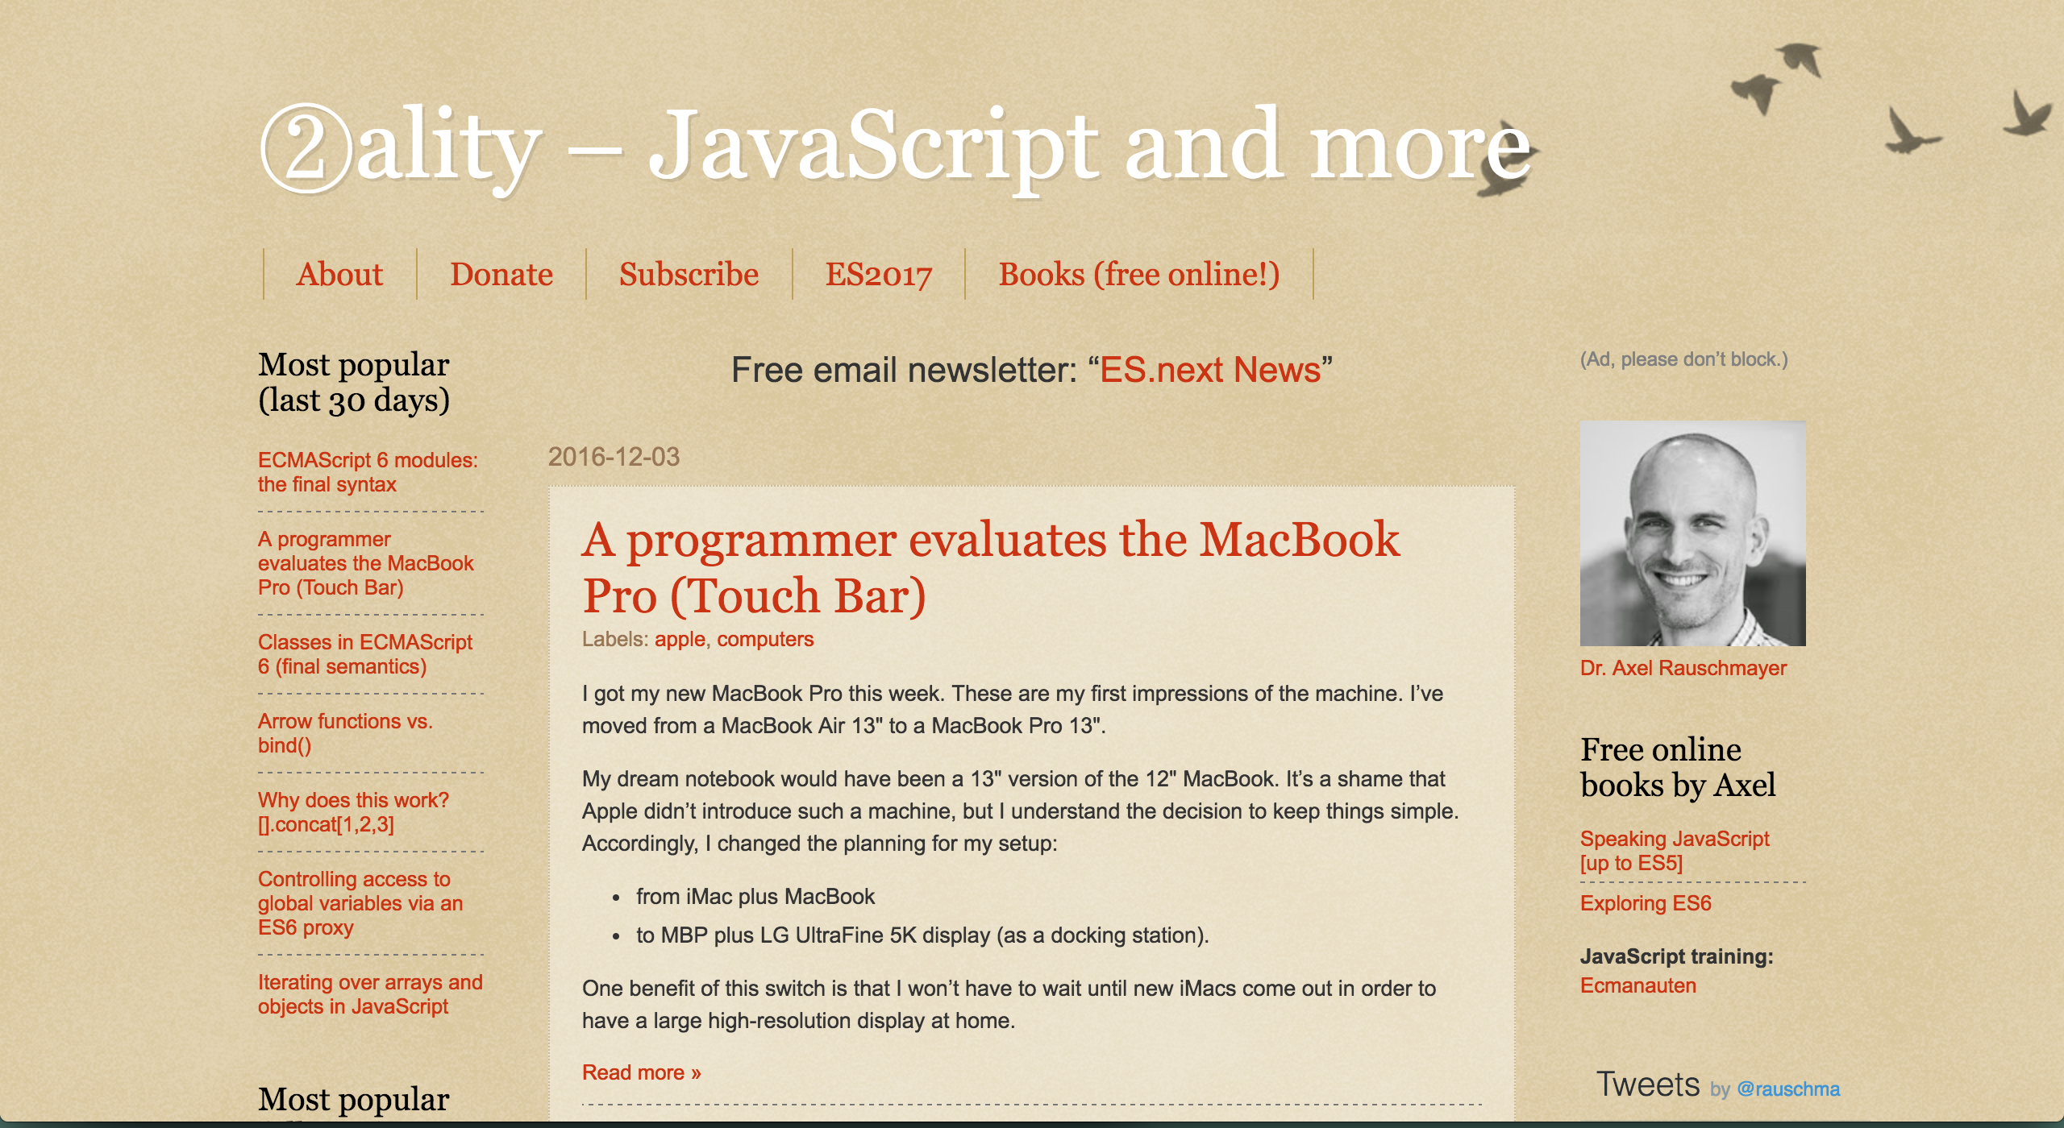Click the 'Free online books by Axel' heading
This screenshot has width=2064, height=1128.
1678,767
